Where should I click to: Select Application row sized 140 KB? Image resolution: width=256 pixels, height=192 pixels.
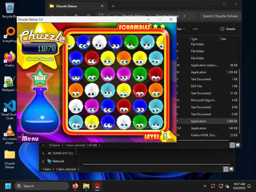tap(207, 128)
